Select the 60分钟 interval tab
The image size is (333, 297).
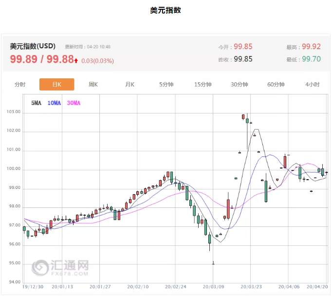click(x=276, y=85)
